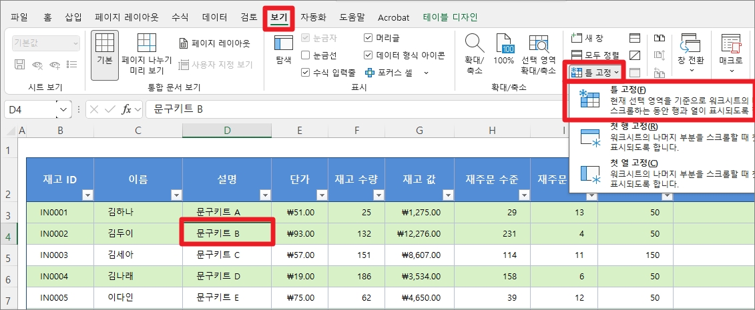Screen dimensions: 755x310
Task: Toggle 데이터 형식 아이콘 checkbox
Action: 368,55
